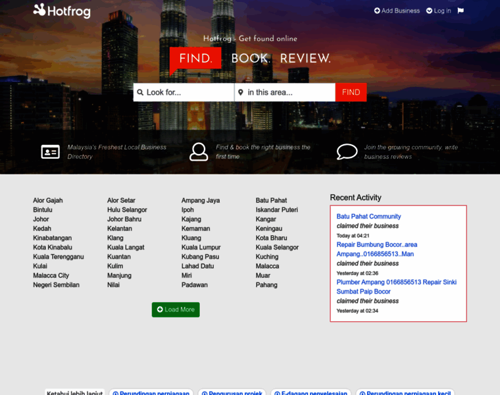Open the Kajang city link
The width and height of the screenshot is (500, 395).
tap(191, 219)
